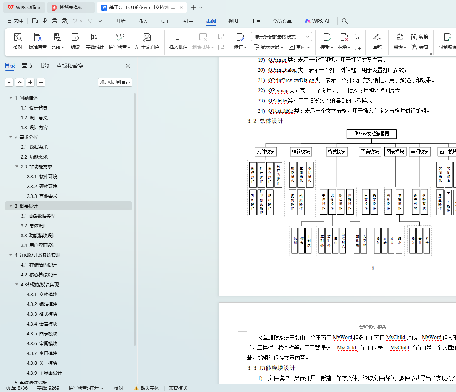Open 标准审查 standards review tool
The height and width of the screenshot is (392, 456).
(38, 41)
